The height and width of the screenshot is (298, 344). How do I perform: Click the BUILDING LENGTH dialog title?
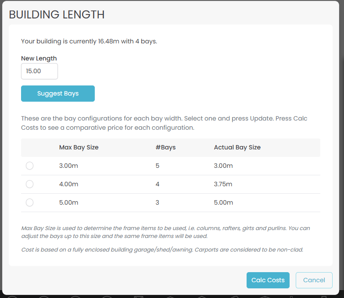point(57,14)
